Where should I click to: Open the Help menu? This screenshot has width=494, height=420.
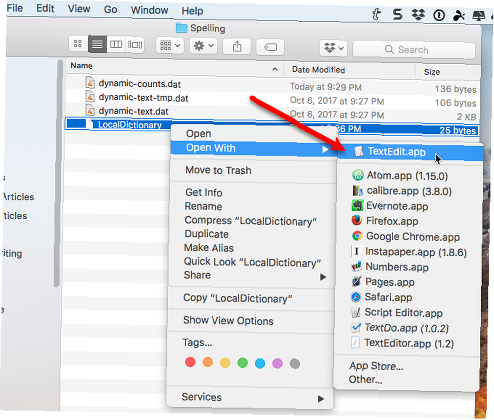tap(192, 11)
